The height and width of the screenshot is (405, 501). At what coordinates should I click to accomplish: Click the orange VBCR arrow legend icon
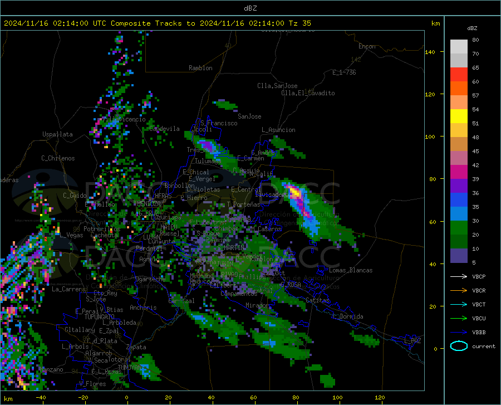click(x=459, y=291)
